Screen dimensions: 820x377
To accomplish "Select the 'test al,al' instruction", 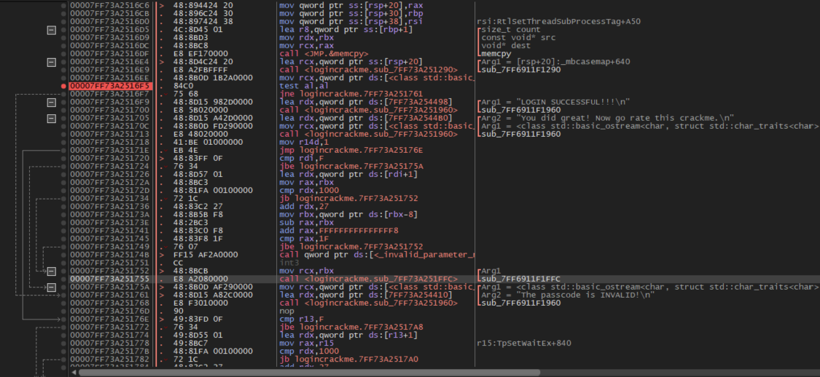I will 303,86.
